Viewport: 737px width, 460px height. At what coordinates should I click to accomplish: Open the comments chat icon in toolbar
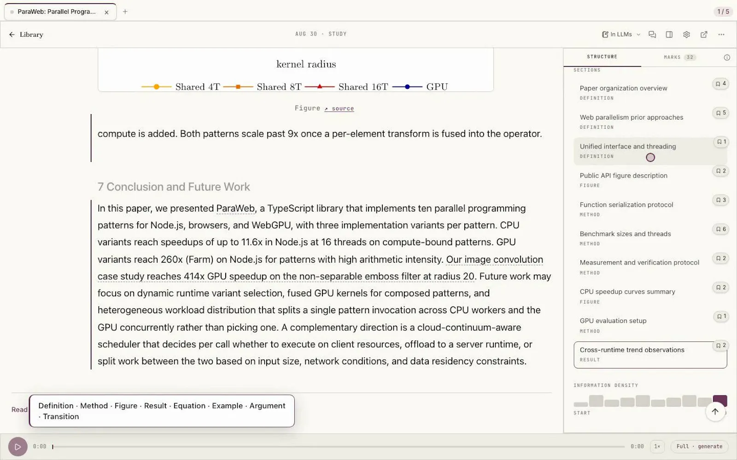pos(652,34)
